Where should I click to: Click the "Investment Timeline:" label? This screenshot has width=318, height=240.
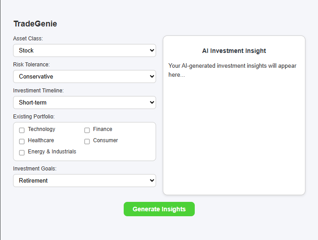[38, 91]
